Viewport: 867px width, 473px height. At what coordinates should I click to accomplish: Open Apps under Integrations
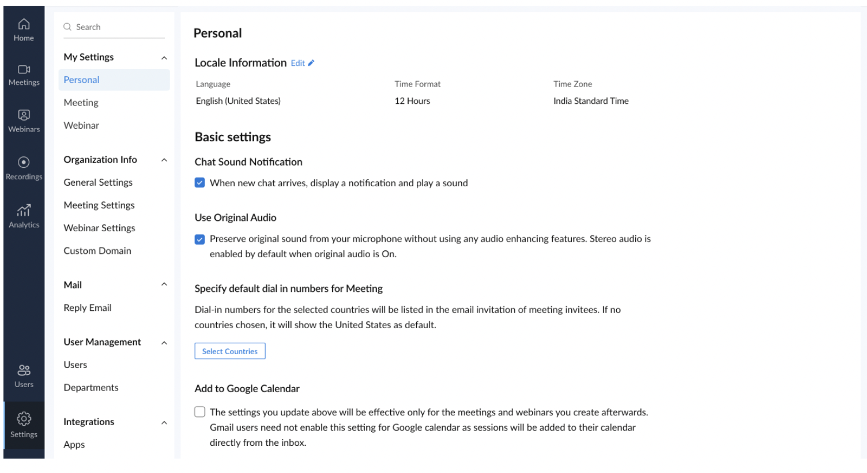coord(74,445)
